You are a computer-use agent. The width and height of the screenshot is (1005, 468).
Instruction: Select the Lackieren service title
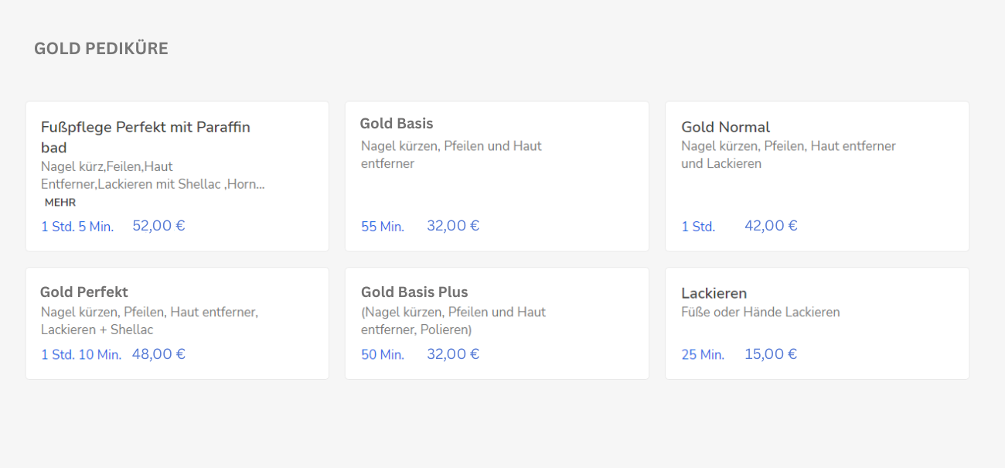tap(714, 294)
